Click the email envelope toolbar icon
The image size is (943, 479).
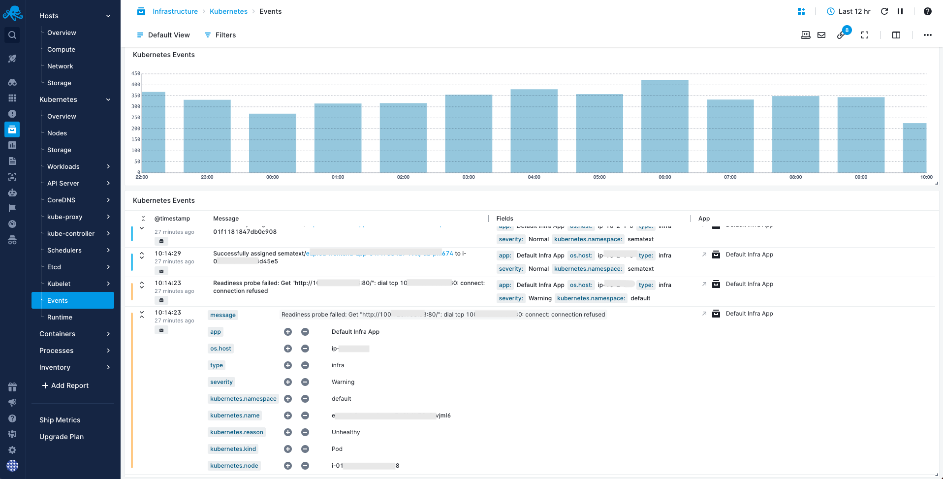tap(821, 35)
